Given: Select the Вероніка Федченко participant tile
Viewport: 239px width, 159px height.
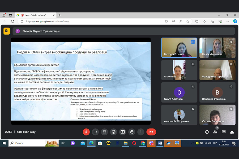Looking at the screenshot, I should pos(217,92).
